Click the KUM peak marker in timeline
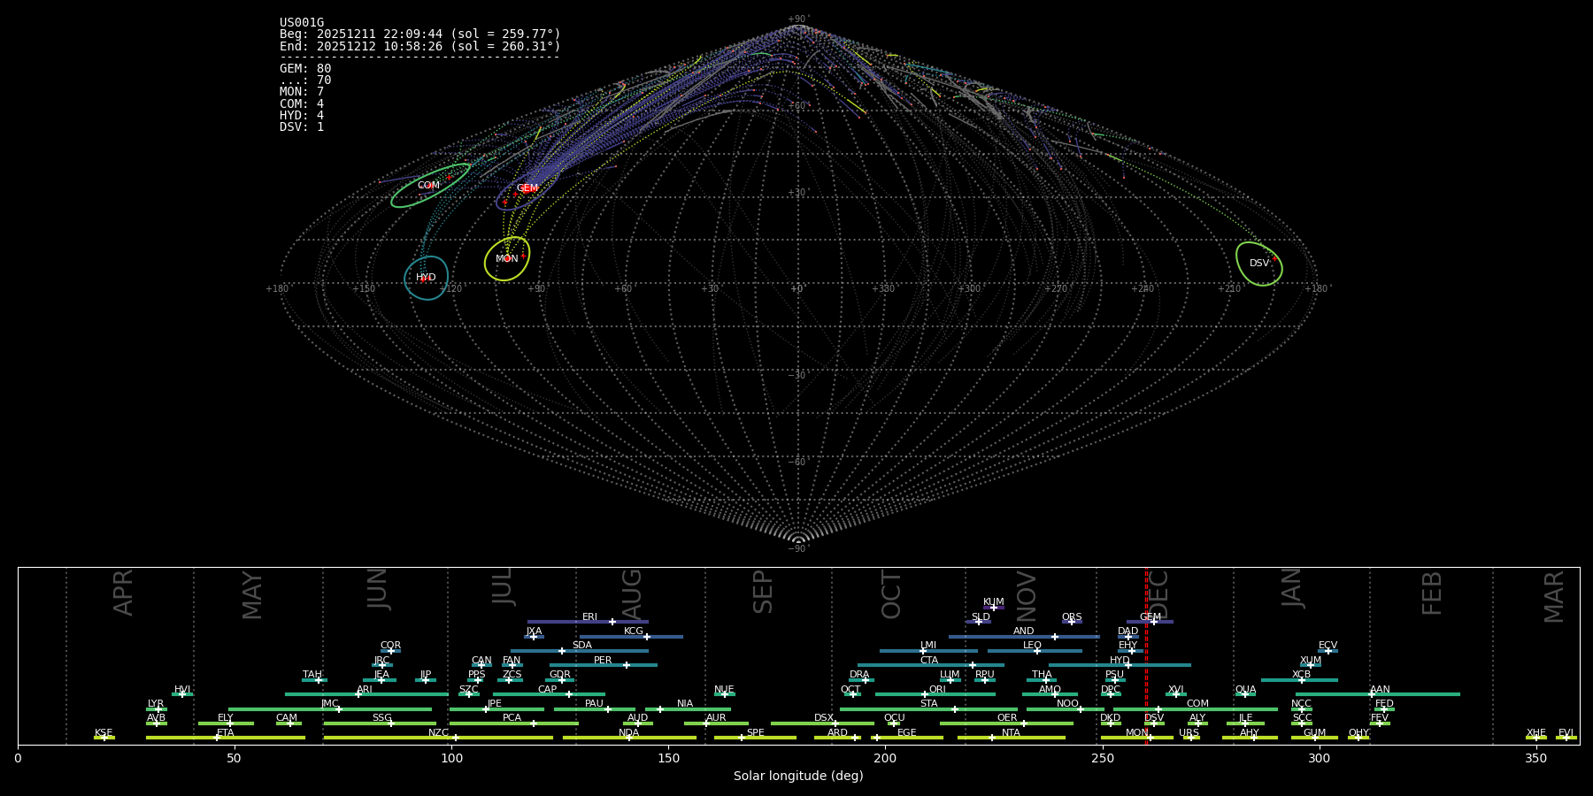The width and height of the screenshot is (1593, 796). (994, 608)
